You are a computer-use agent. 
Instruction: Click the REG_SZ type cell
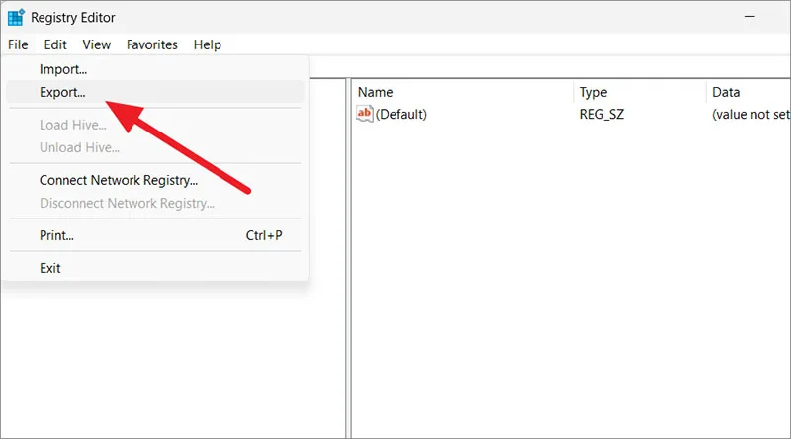pyautogui.click(x=602, y=114)
